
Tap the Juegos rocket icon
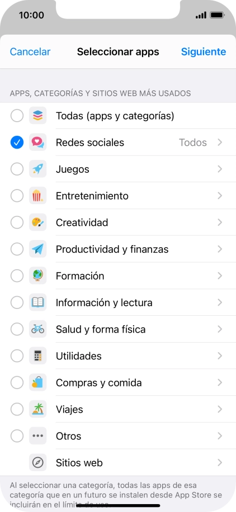(38, 169)
